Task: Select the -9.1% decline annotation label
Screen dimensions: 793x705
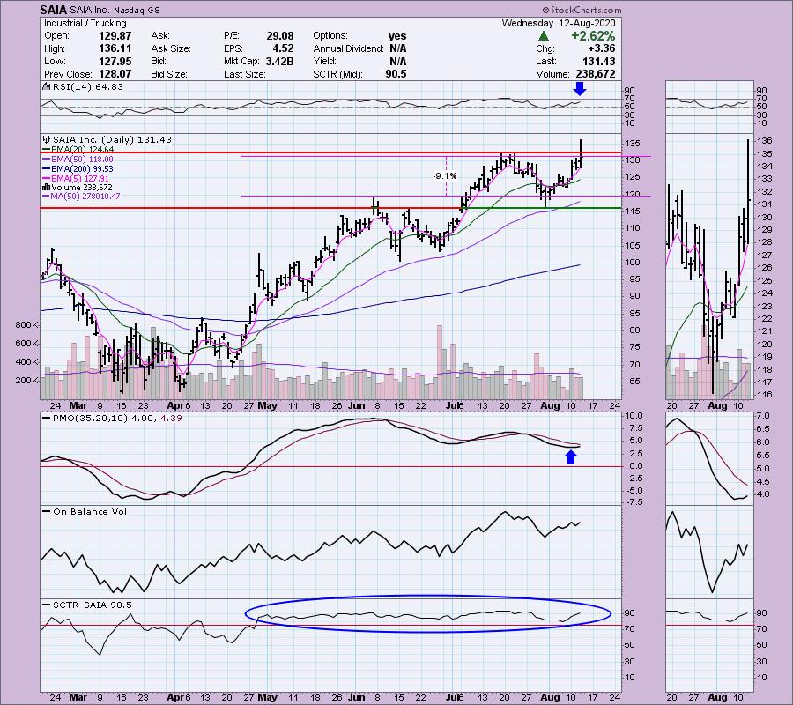Action: pyautogui.click(x=445, y=176)
